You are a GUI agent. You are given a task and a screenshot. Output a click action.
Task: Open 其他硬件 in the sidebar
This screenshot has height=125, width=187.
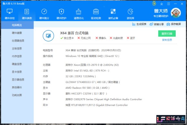pyautogui.click(x=17, y=87)
